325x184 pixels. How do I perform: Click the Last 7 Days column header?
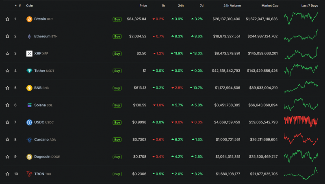pyautogui.click(x=310, y=6)
